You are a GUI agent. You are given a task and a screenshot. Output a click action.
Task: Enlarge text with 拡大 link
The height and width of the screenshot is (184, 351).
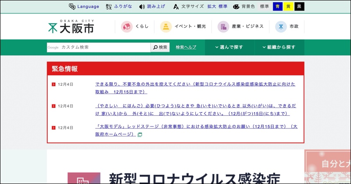tap(211, 7)
